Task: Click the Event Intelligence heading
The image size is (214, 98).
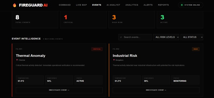Action: 26,39
